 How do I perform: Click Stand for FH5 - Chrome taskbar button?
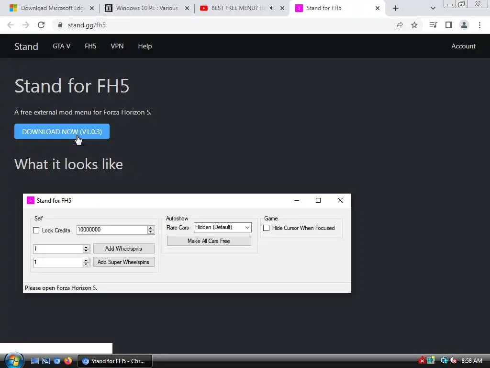click(x=115, y=361)
